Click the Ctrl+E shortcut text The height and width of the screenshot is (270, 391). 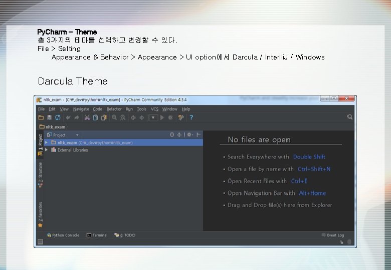(299, 181)
